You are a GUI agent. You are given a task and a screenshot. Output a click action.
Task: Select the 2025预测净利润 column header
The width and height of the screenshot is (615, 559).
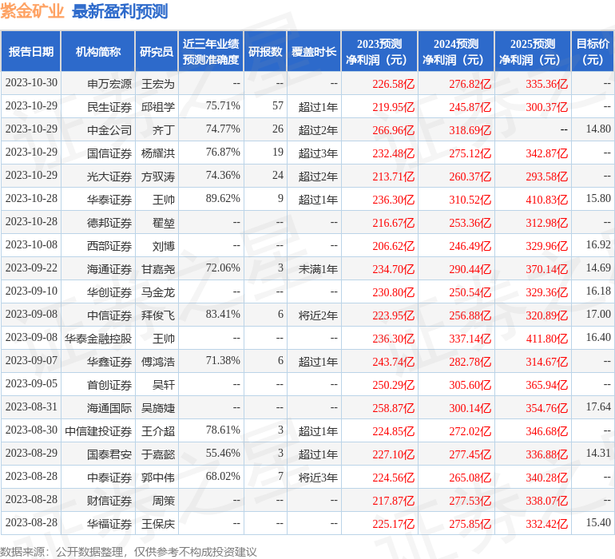pyautogui.click(x=533, y=51)
